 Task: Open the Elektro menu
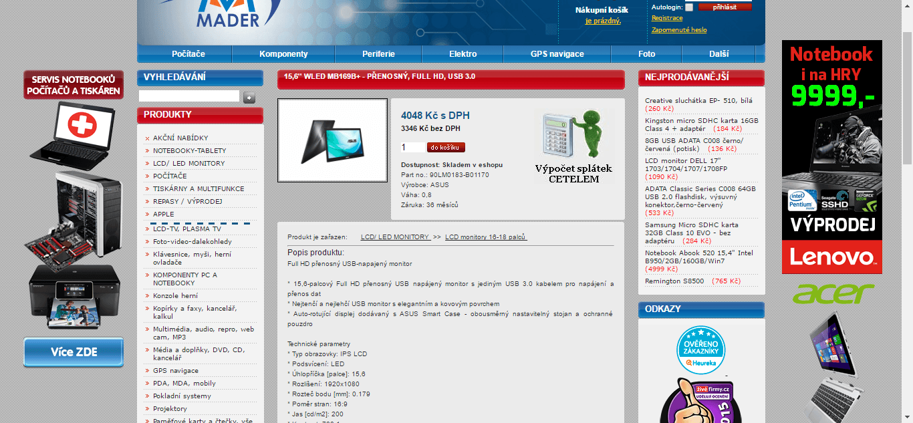click(463, 54)
